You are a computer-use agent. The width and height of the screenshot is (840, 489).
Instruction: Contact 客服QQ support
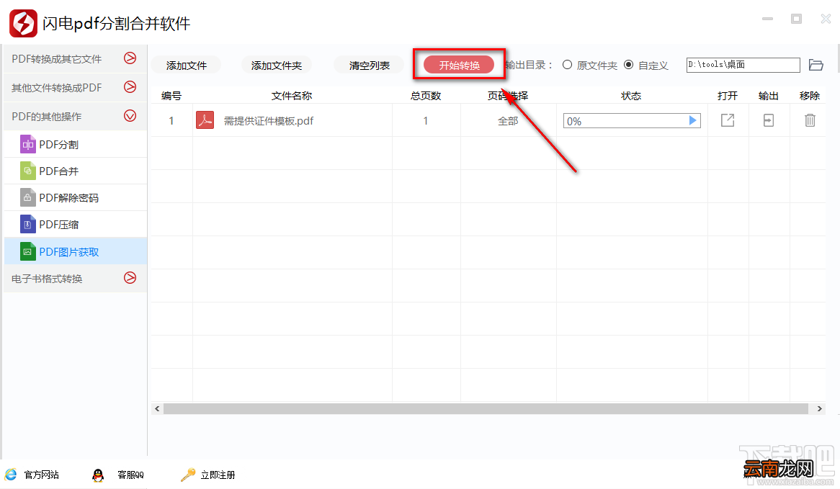click(x=118, y=475)
